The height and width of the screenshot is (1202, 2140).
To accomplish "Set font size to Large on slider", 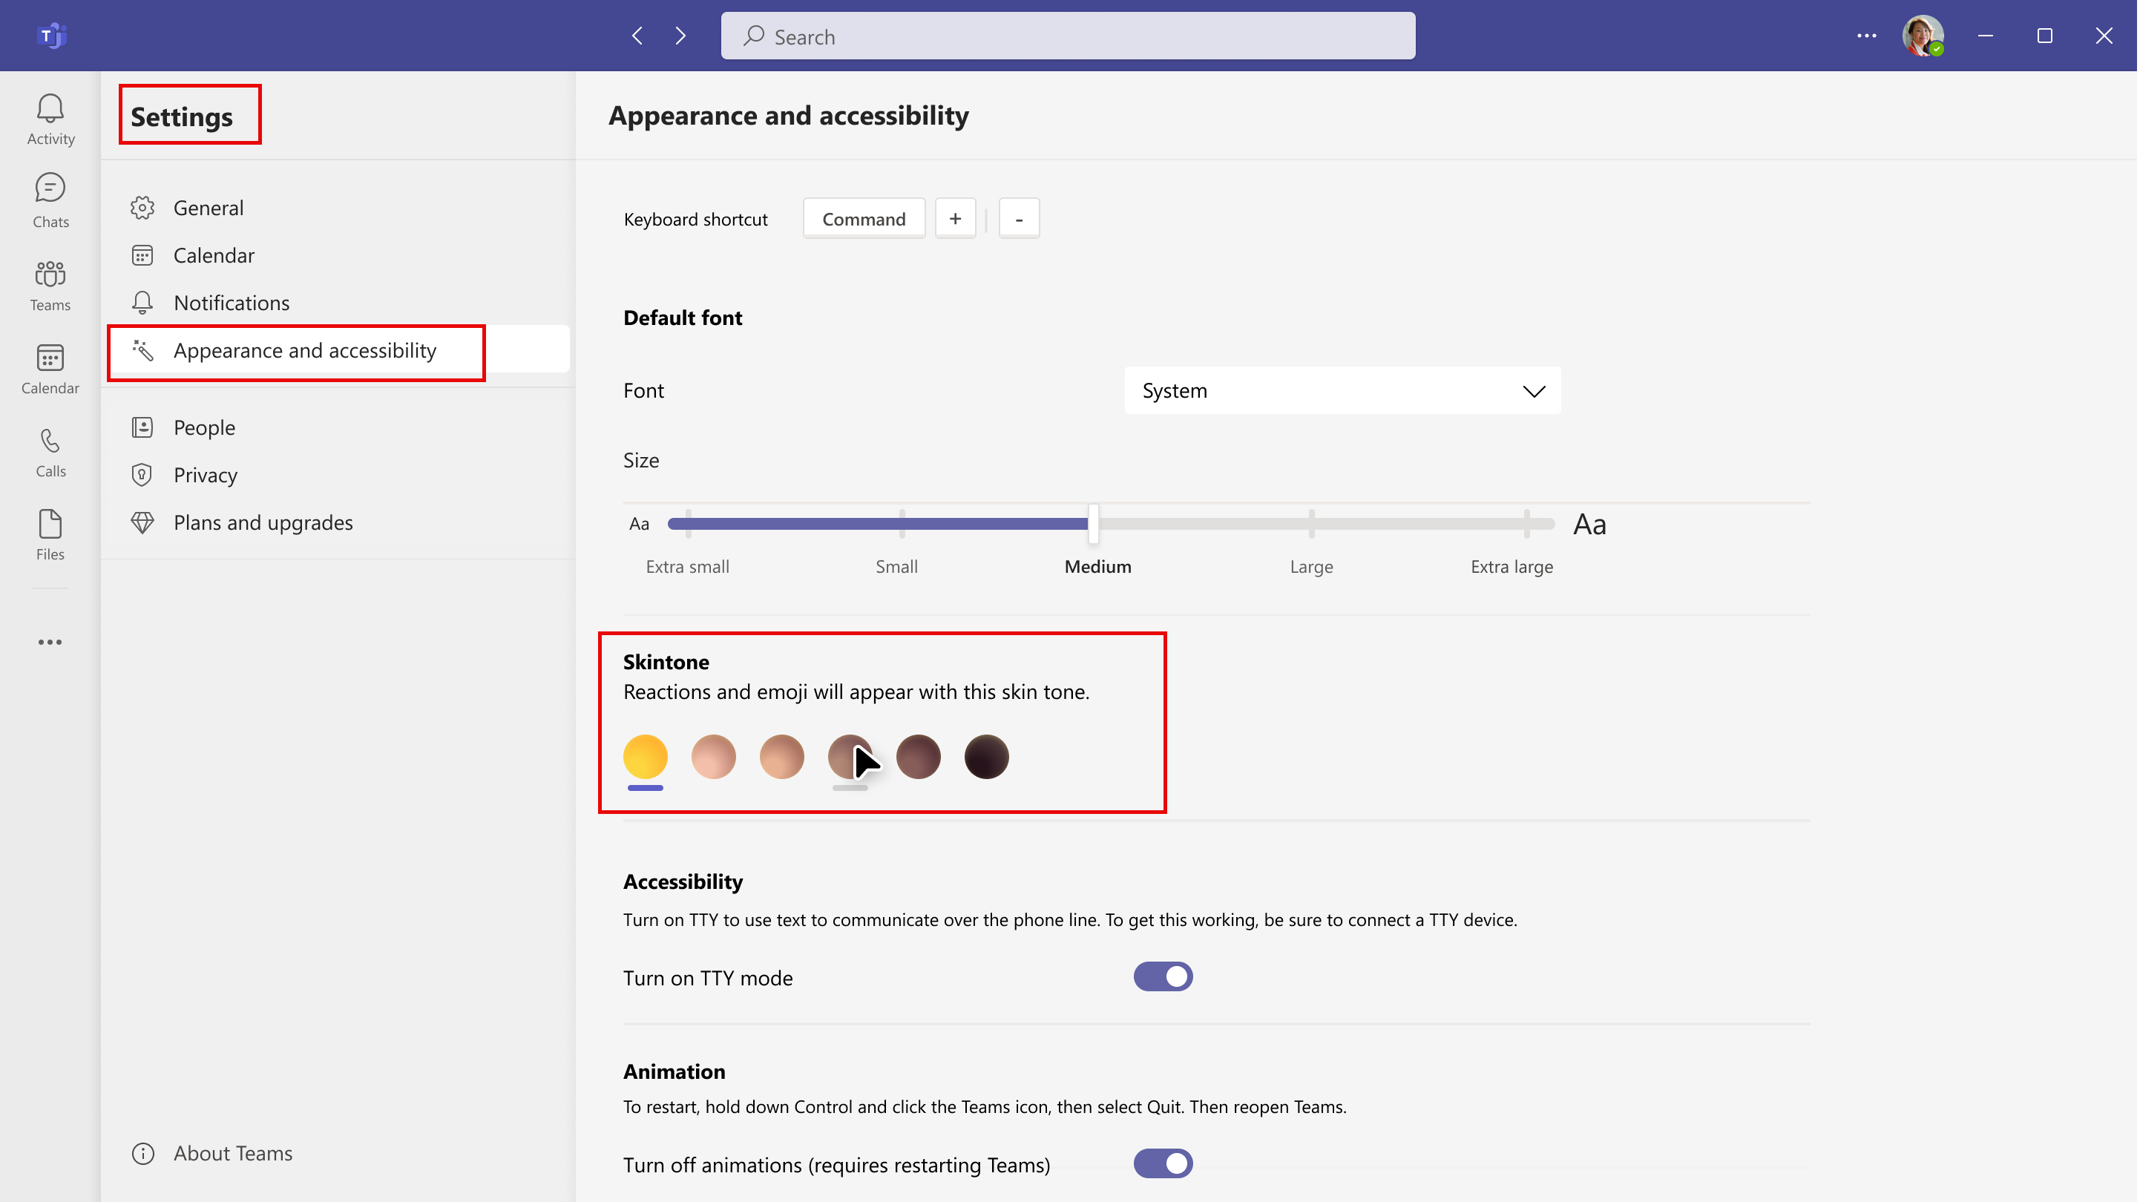I will coord(1311,523).
